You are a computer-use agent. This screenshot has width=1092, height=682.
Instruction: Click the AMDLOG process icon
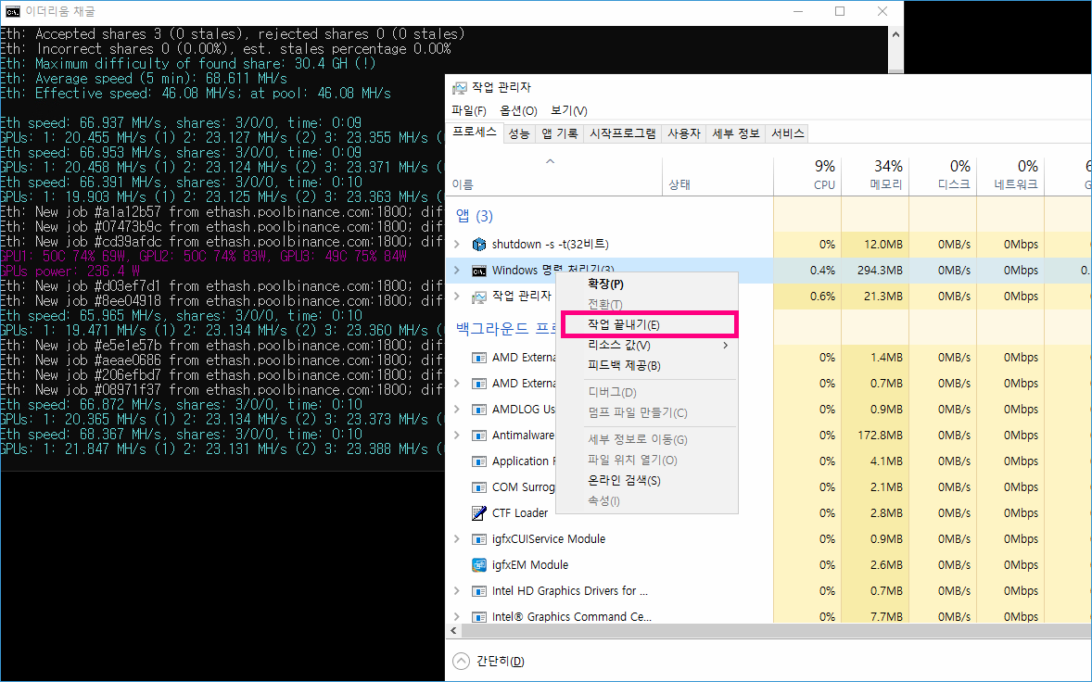479,410
